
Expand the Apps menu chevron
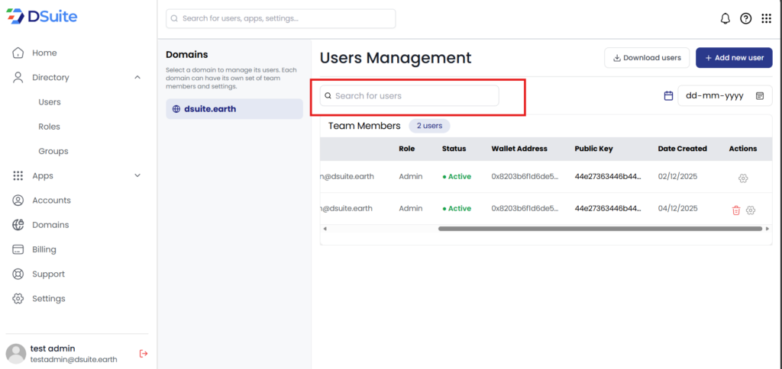tap(137, 175)
